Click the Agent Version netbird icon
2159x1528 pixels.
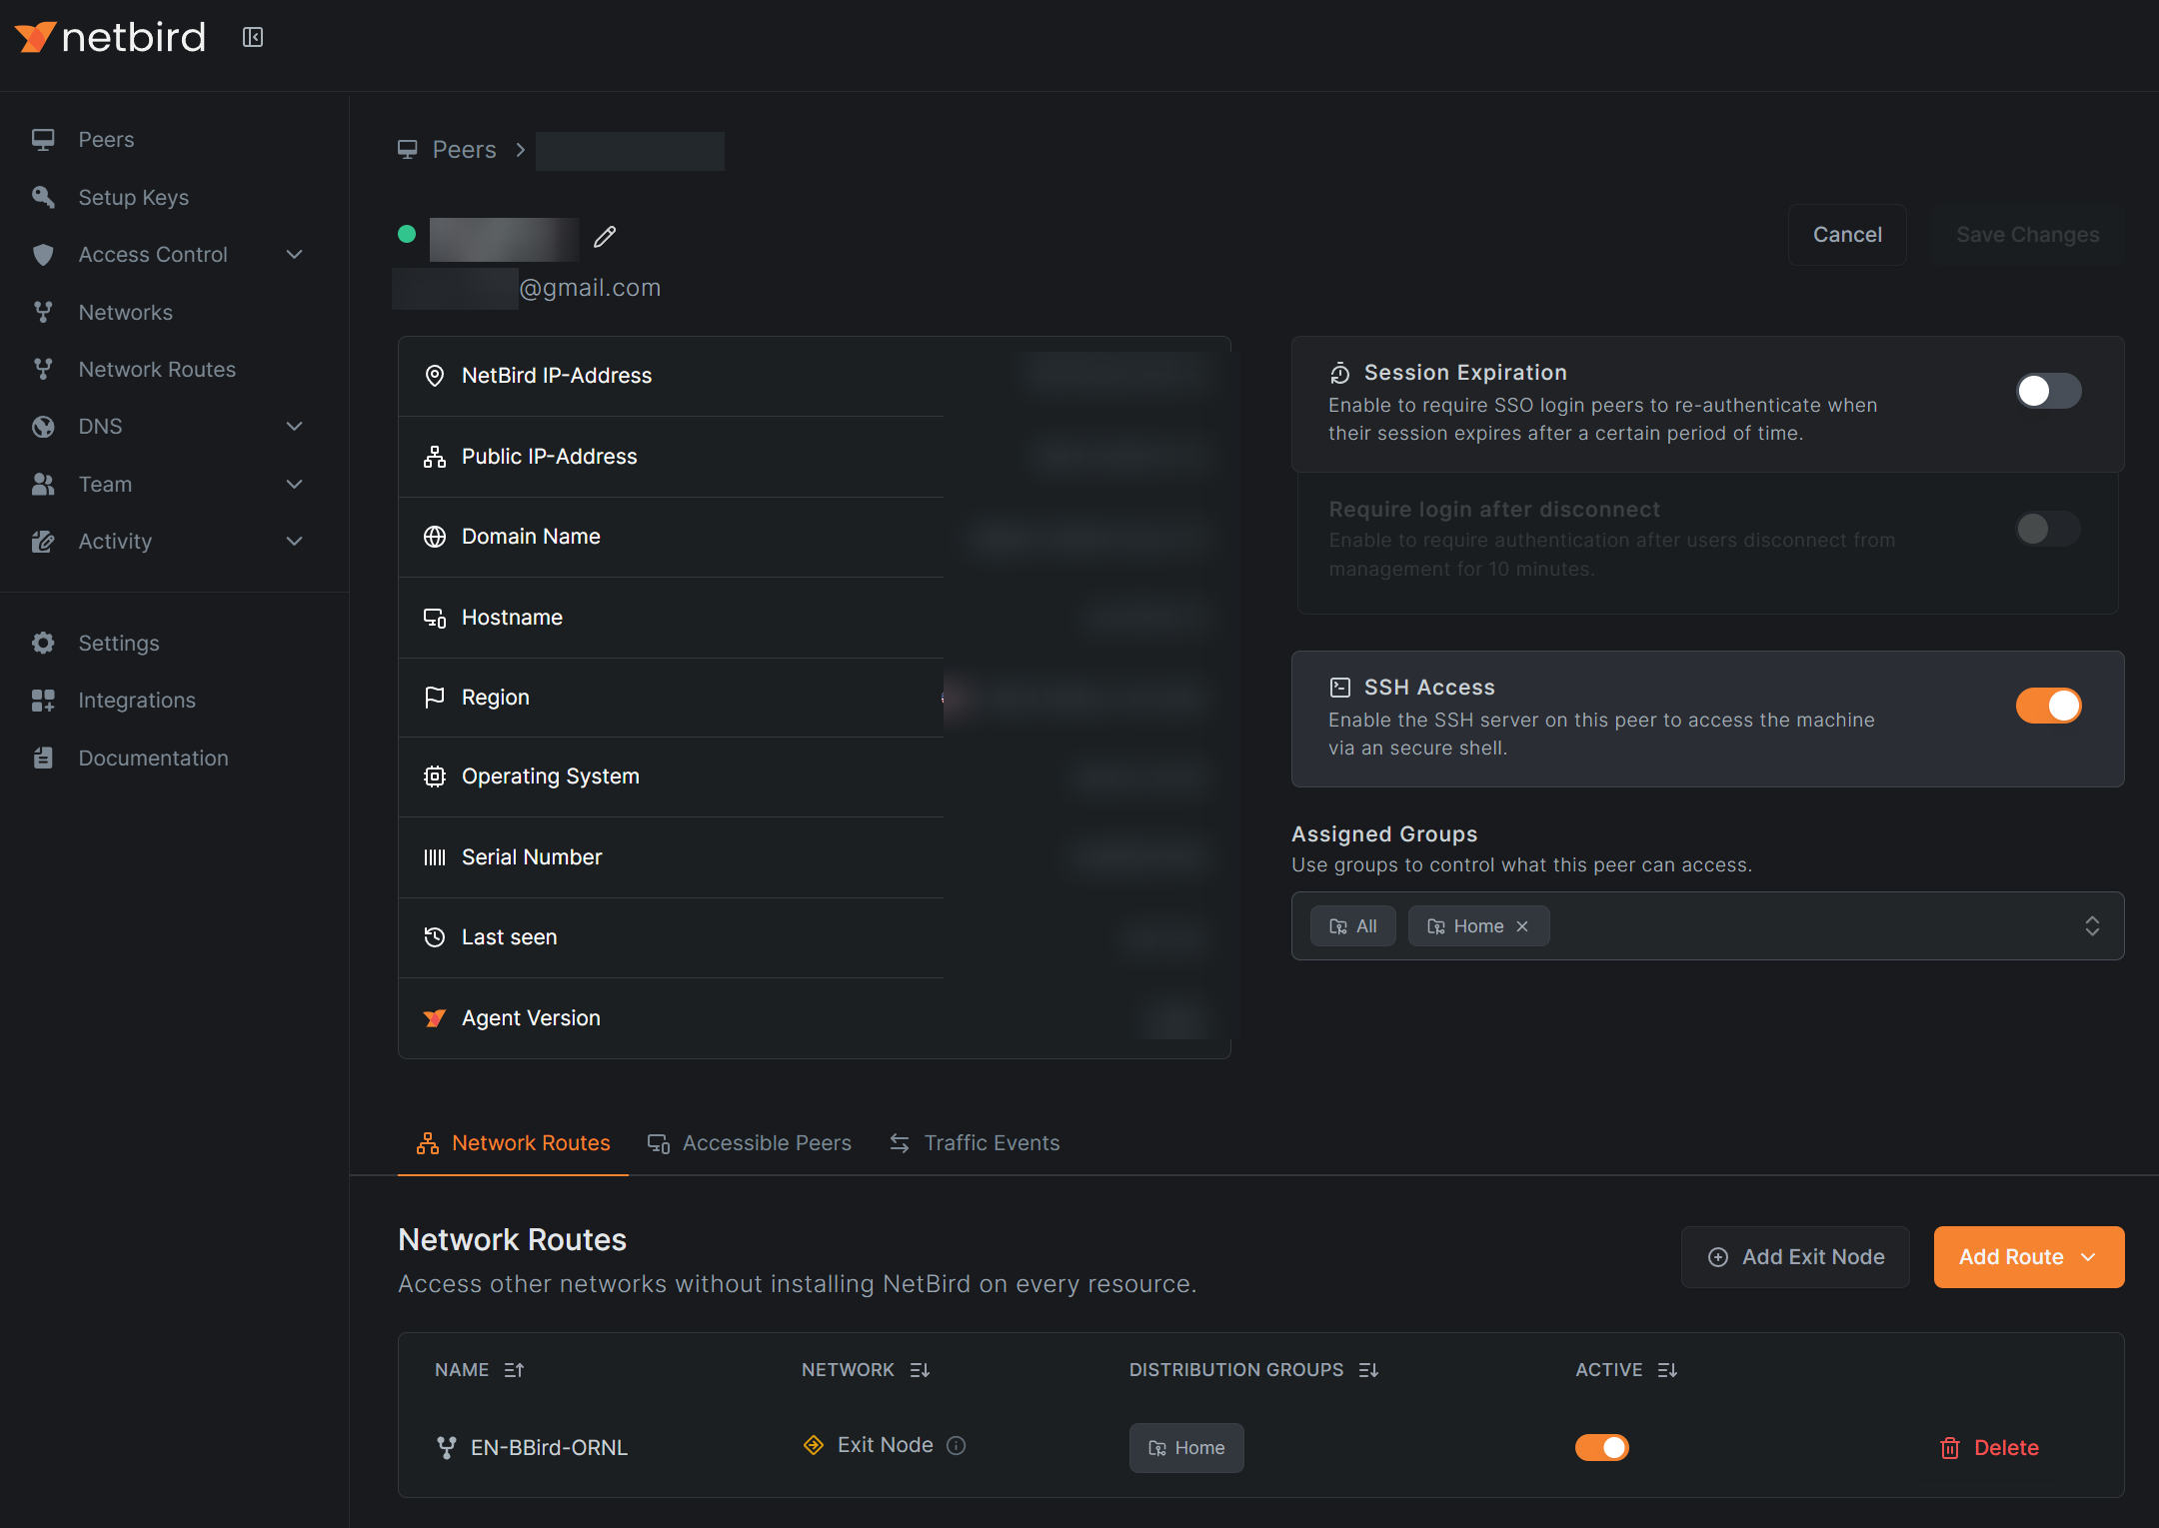[x=435, y=1018]
